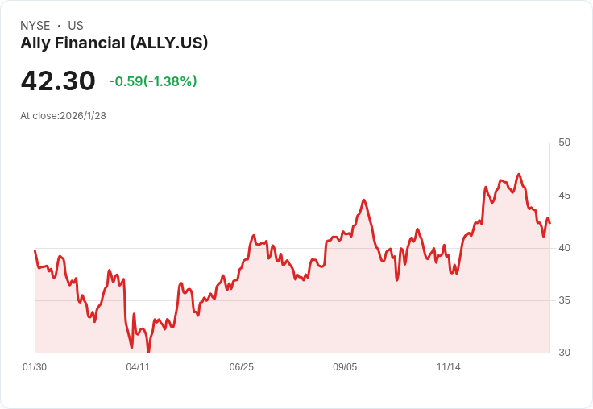Image resolution: width=593 pixels, height=409 pixels.
Task: Click the chart's lowest point near 30
Action: click(x=148, y=352)
